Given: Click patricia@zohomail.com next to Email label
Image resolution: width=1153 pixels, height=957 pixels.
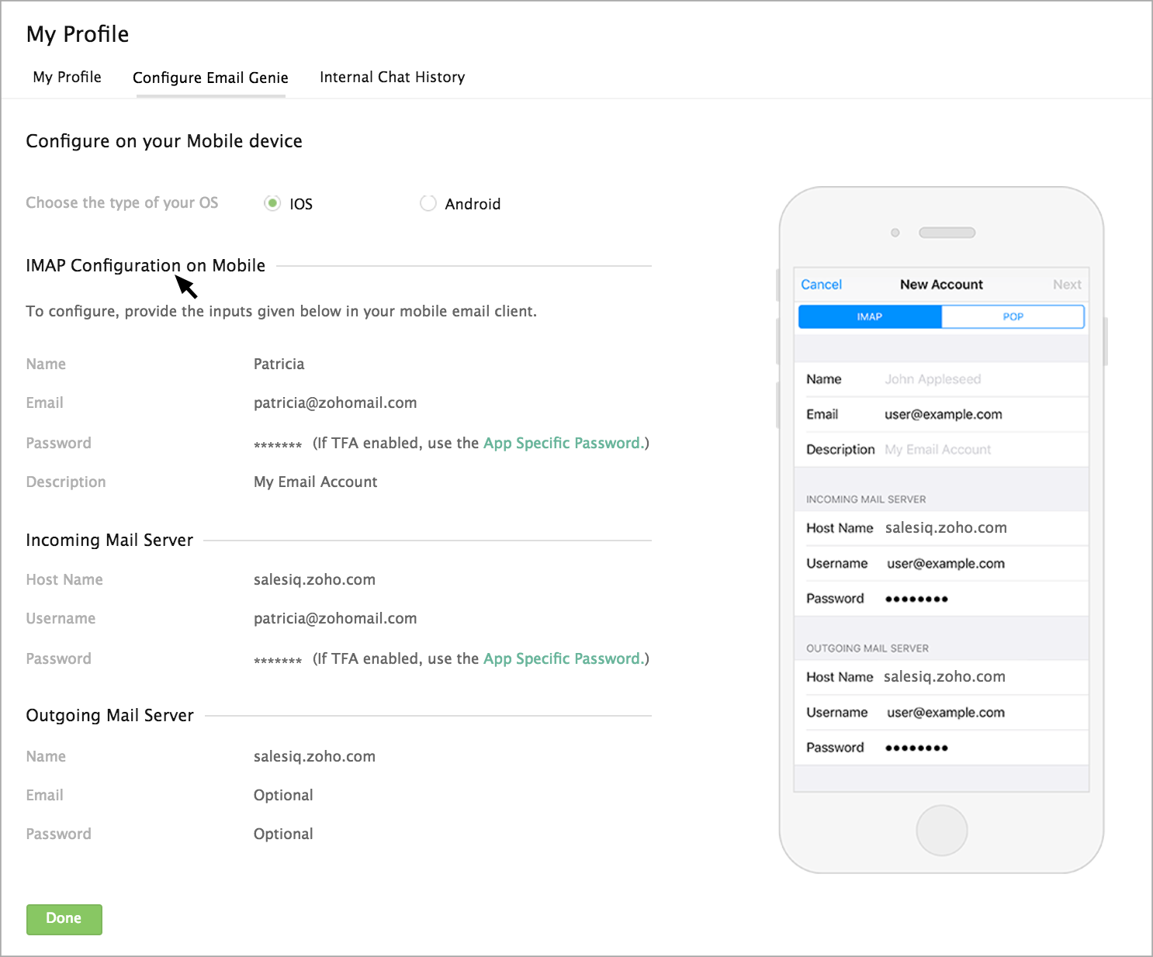Looking at the screenshot, I should (x=335, y=402).
